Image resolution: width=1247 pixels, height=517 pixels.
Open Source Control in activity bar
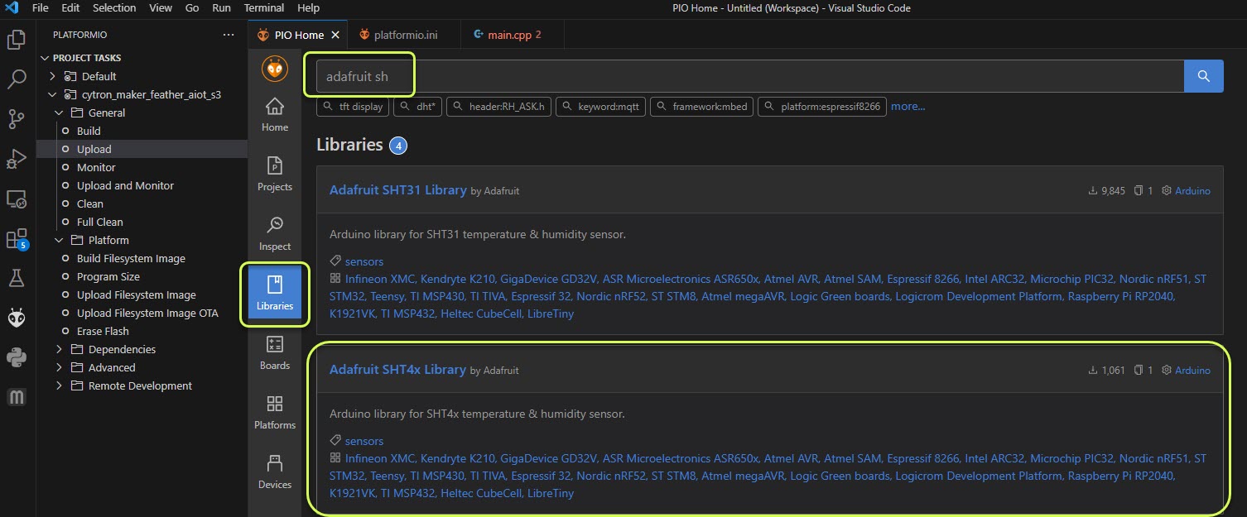pyautogui.click(x=17, y=119)
